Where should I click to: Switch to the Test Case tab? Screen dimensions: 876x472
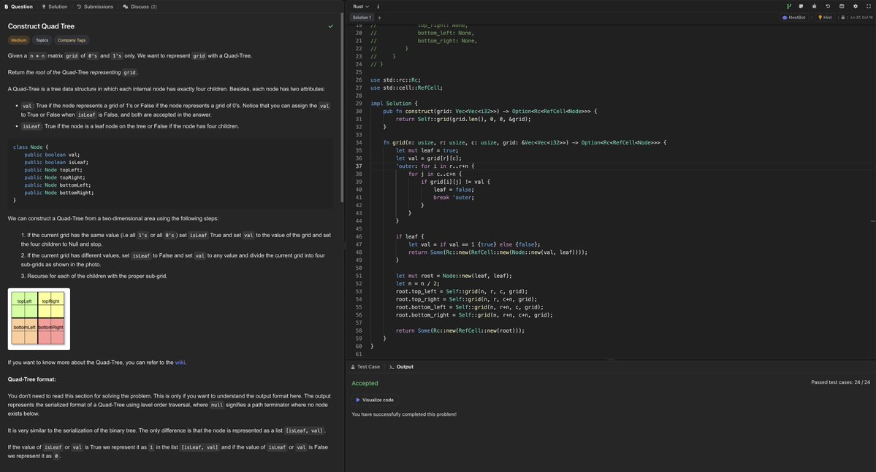[x=365, y=366]
